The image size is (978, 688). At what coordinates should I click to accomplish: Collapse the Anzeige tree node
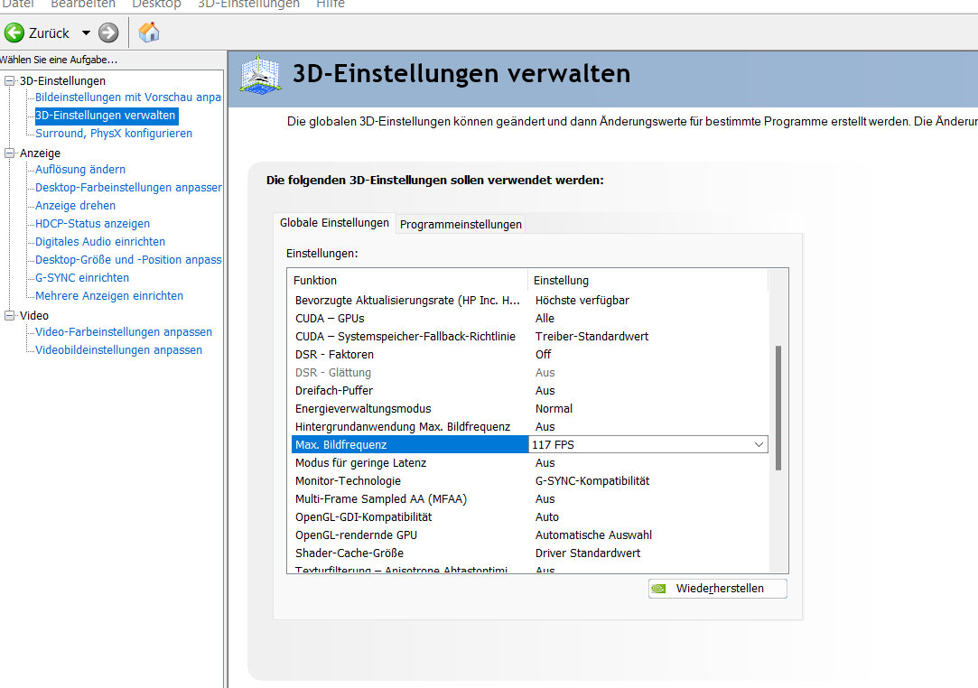tap(9, 153)
